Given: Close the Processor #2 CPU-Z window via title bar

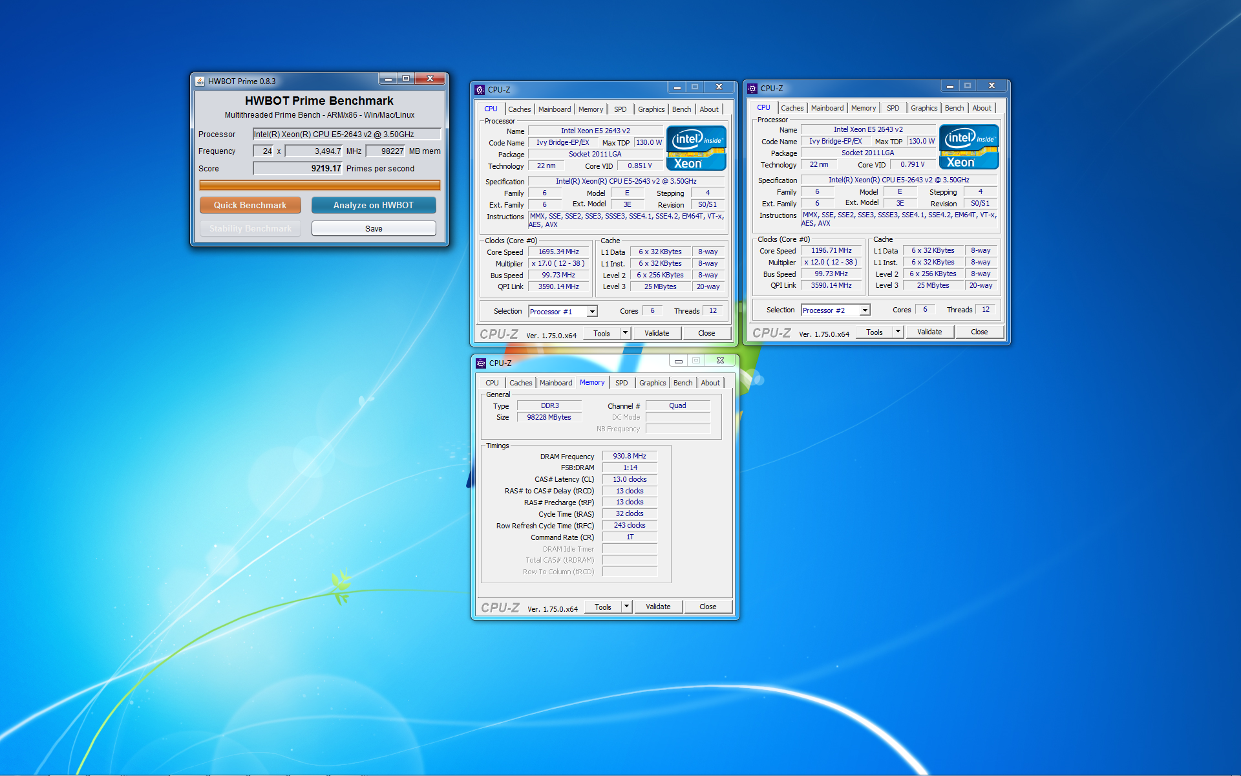Looking at the screenshot, I should coord(992,86).
